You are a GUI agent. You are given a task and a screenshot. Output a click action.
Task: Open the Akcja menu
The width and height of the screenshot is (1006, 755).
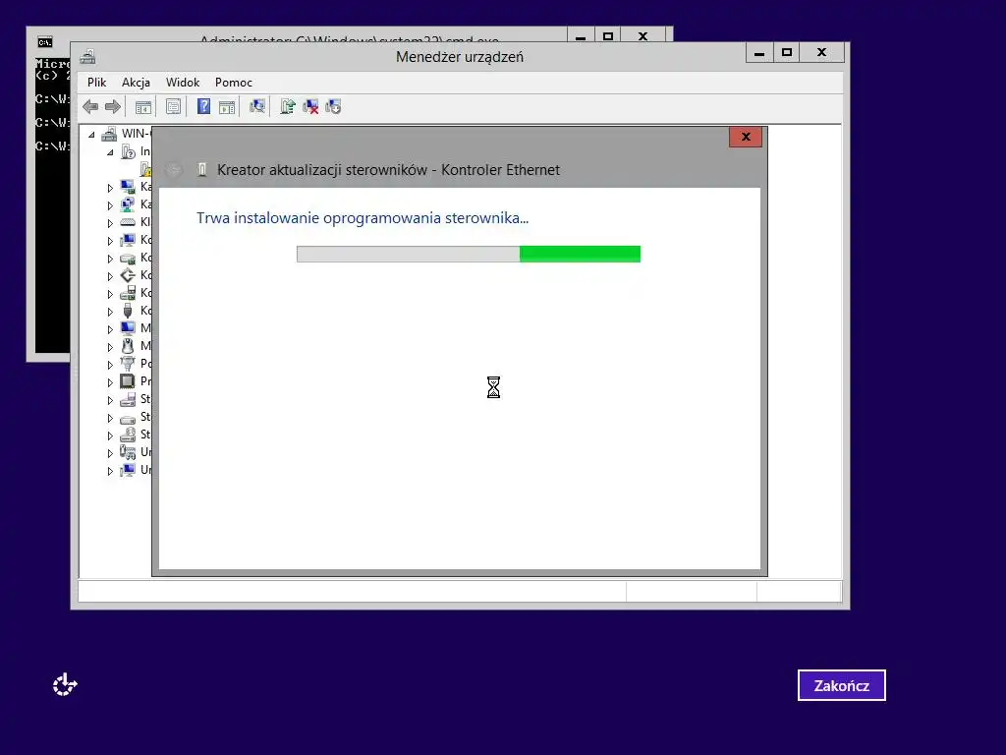pyautogui.click(x=136, y=83)
